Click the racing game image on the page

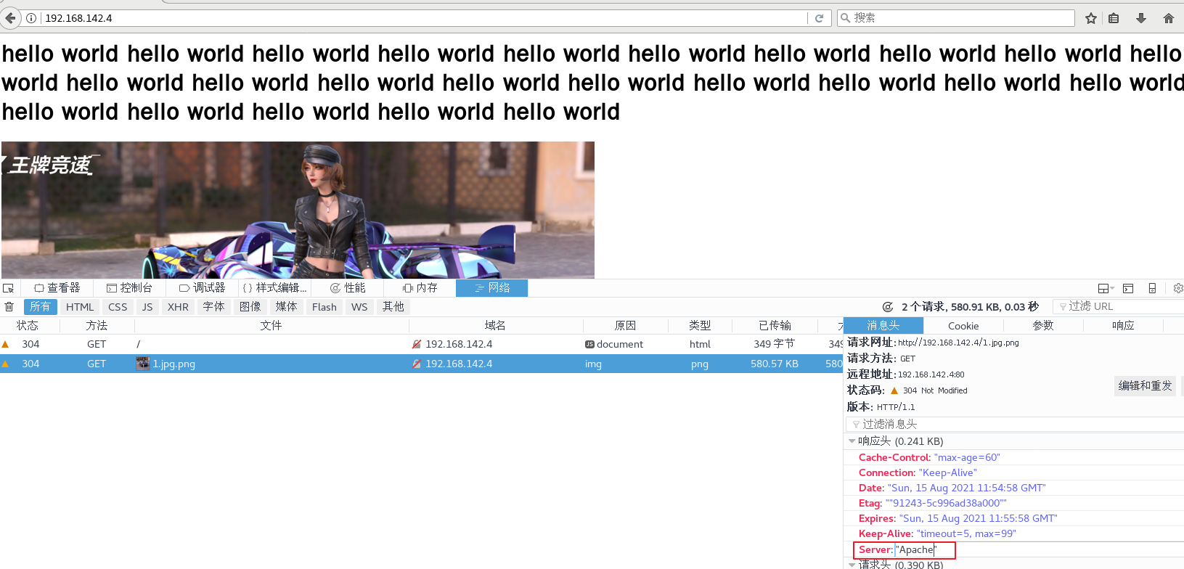[298, 210]
